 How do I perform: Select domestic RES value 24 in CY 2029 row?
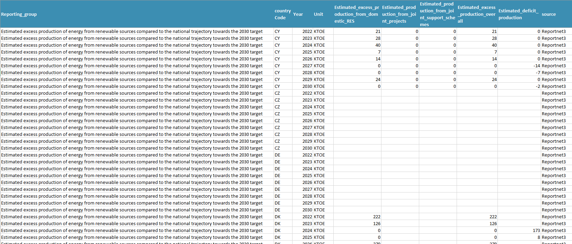378,79
